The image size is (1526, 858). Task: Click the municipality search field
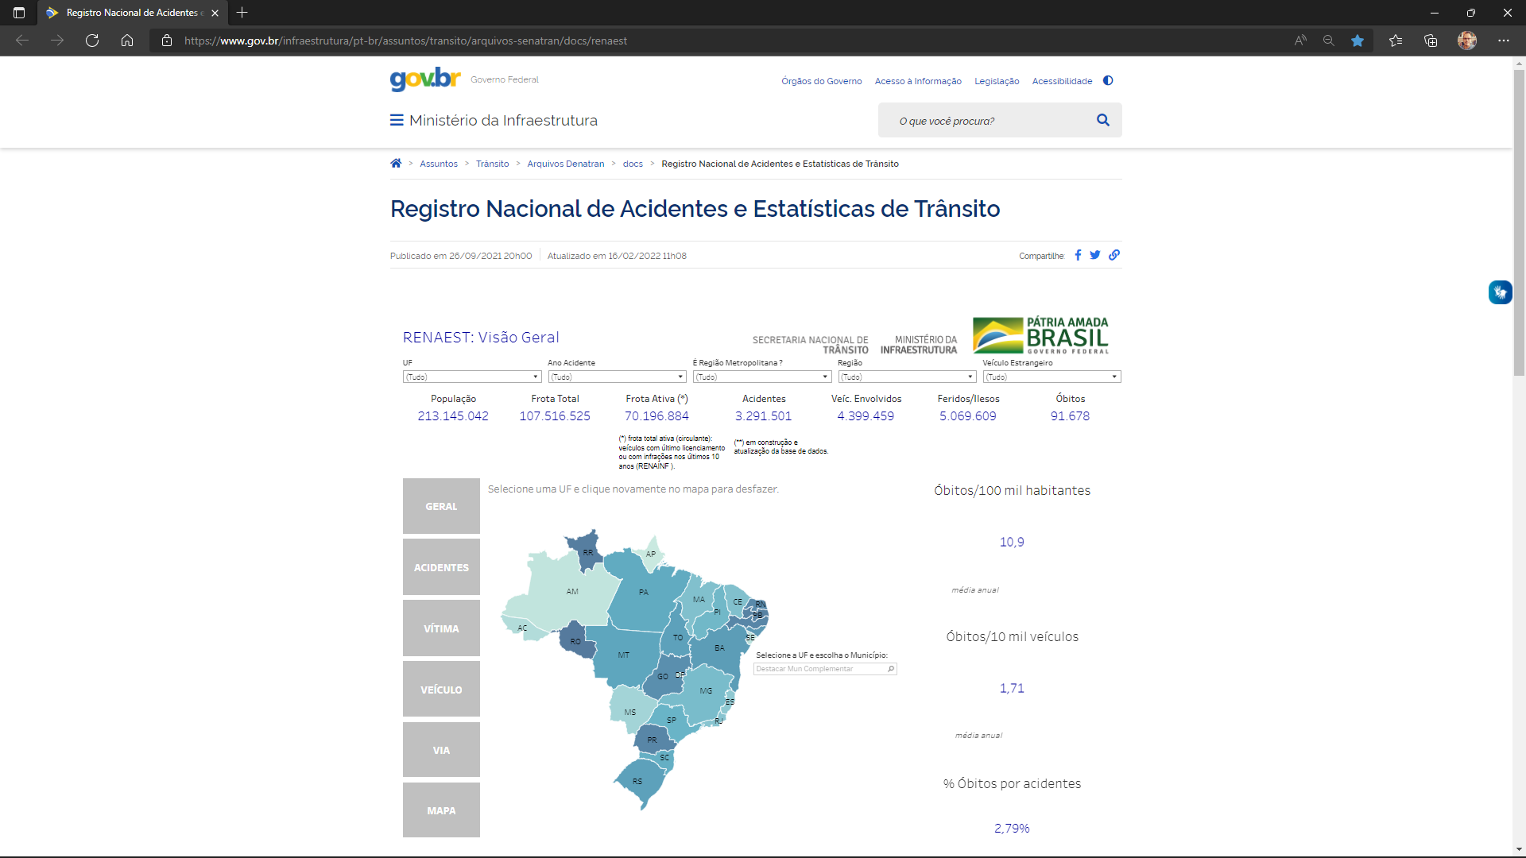pos(820,669)
